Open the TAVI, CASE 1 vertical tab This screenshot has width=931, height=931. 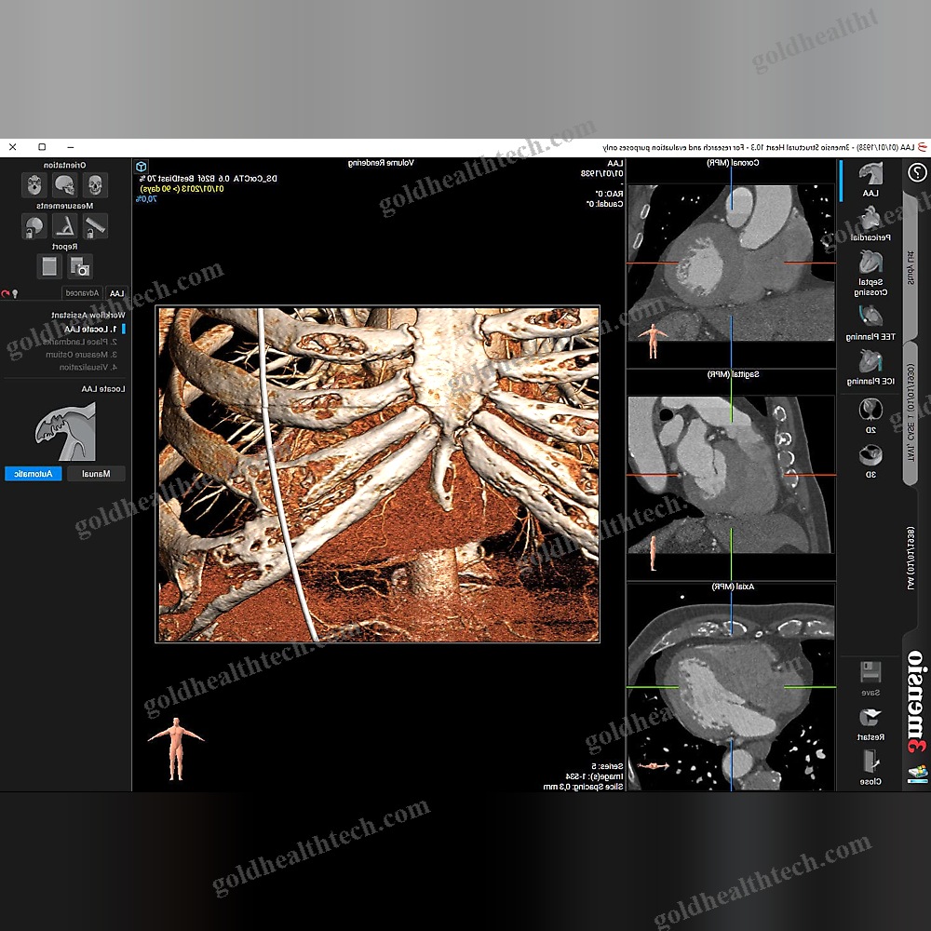tap(911, 412)
